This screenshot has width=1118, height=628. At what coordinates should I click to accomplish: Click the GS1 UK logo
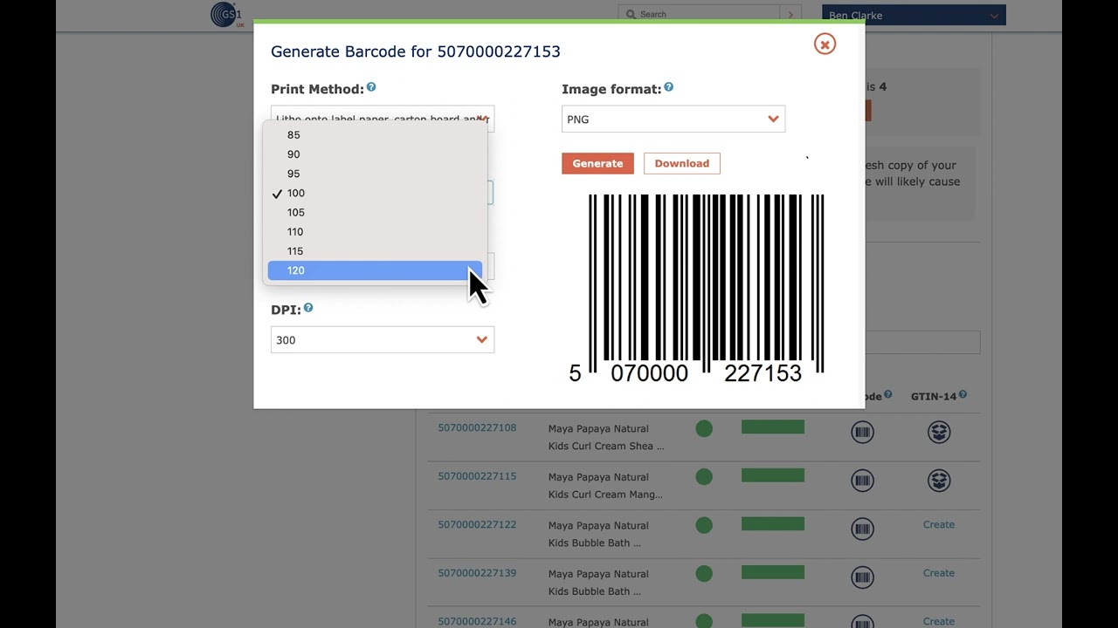[x=226, y=15]
